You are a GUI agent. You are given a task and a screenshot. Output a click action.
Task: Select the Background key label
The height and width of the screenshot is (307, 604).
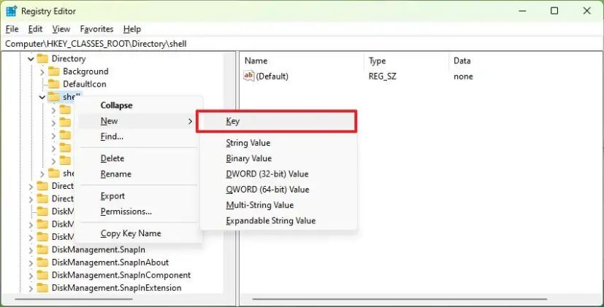point(85,71)
